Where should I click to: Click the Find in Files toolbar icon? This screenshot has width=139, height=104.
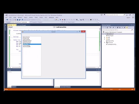[x=56, y=20]
